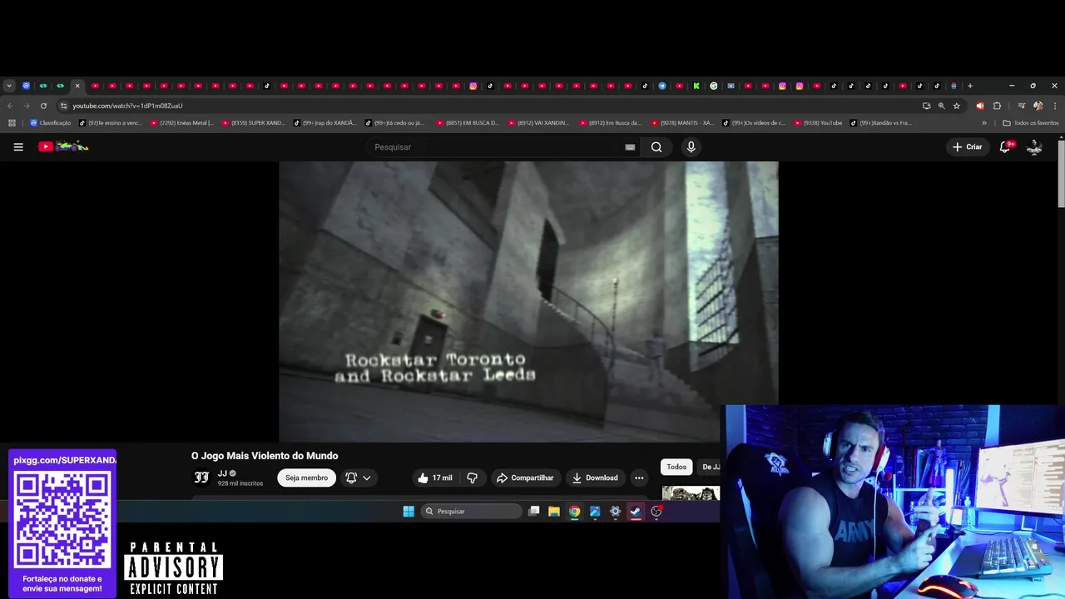1065x599 pixels.
Task: Open the MANTIS - XA bookmark
Action: click(683, 123)
